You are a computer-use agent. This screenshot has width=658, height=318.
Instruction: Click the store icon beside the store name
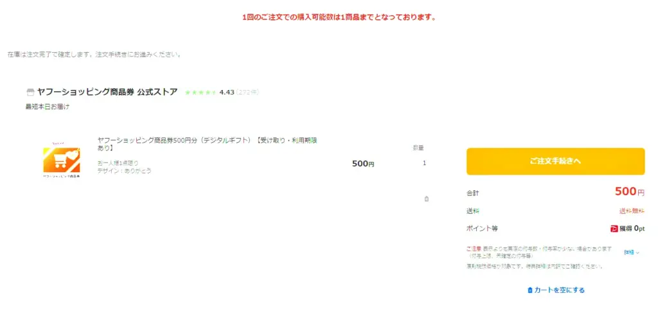tap(30, 93)
